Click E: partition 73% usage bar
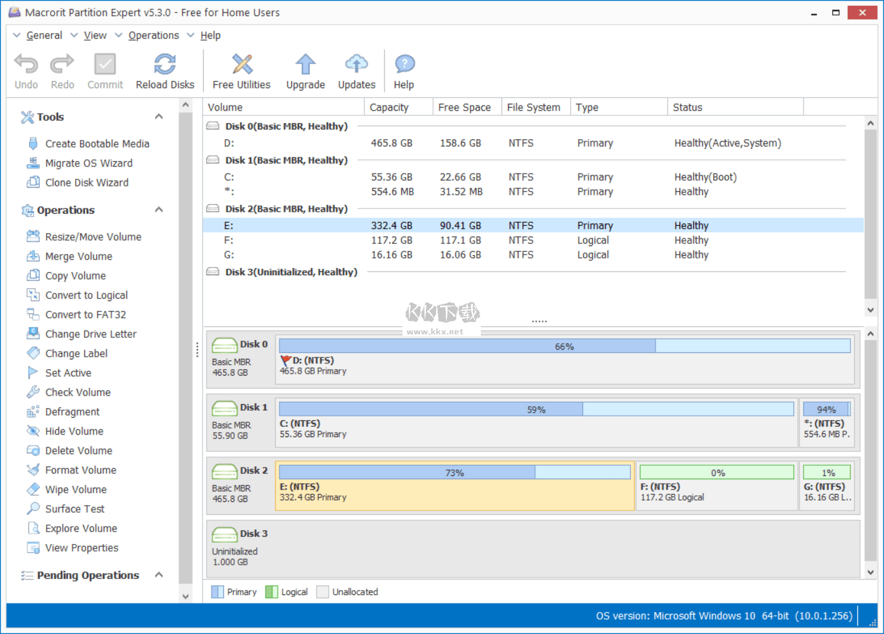 click(x=454, y=473)
